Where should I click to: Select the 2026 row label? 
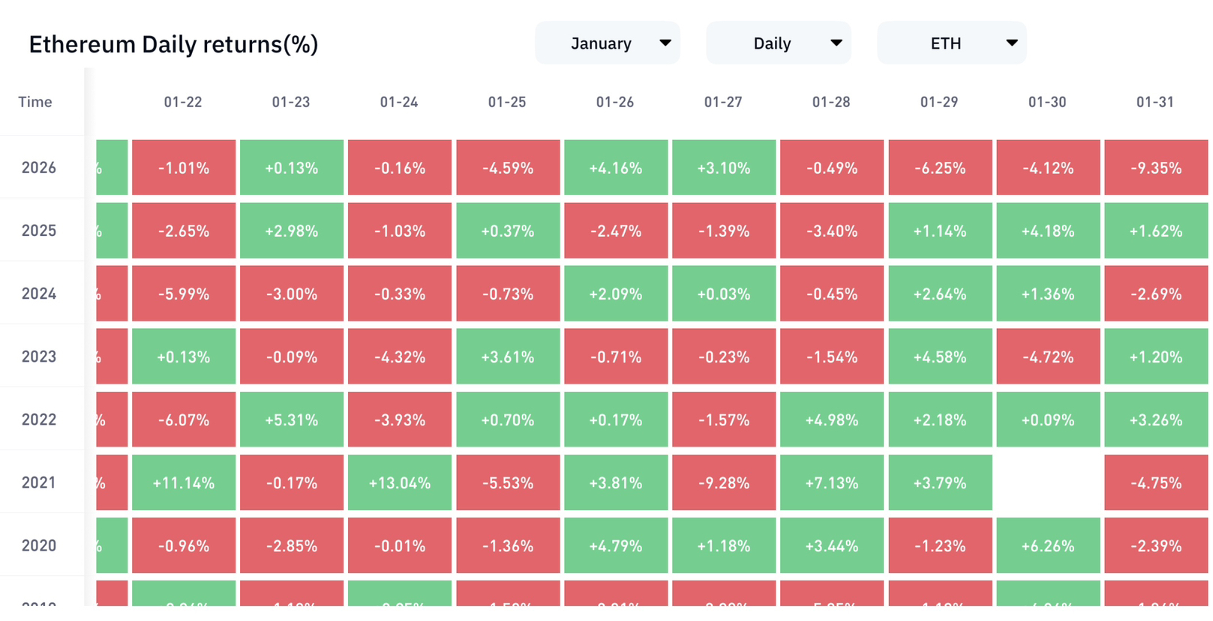click(39, 168)
